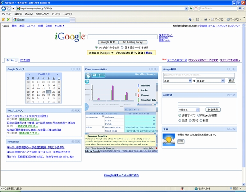Select the Japanese dictionary (国語) radio button
Image resolution: width=246 pixels, height=192 pixels.
180,121
